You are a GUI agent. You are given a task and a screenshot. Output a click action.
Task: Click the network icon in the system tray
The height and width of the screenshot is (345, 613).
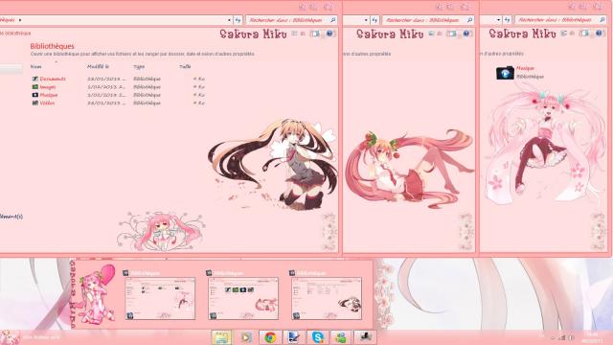[562, 337]
